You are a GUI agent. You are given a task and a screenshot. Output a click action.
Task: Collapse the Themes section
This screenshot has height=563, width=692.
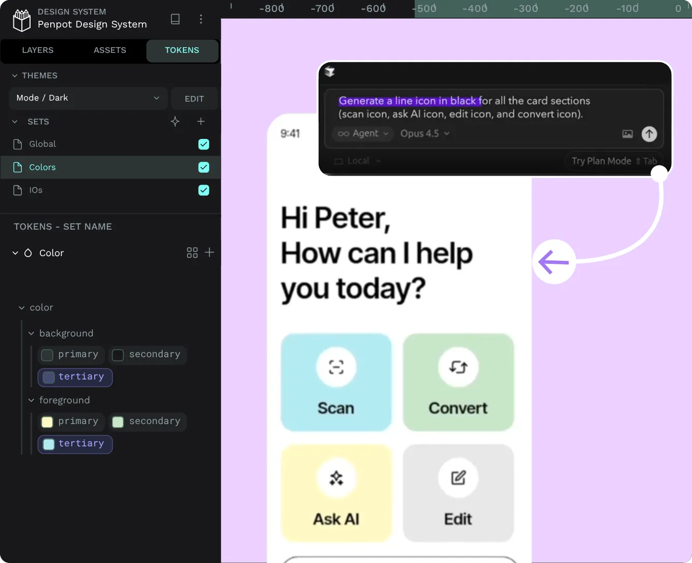click(15, 76)
